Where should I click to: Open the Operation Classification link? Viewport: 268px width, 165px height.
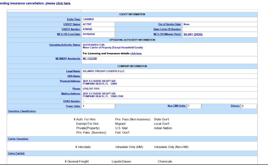22,111
